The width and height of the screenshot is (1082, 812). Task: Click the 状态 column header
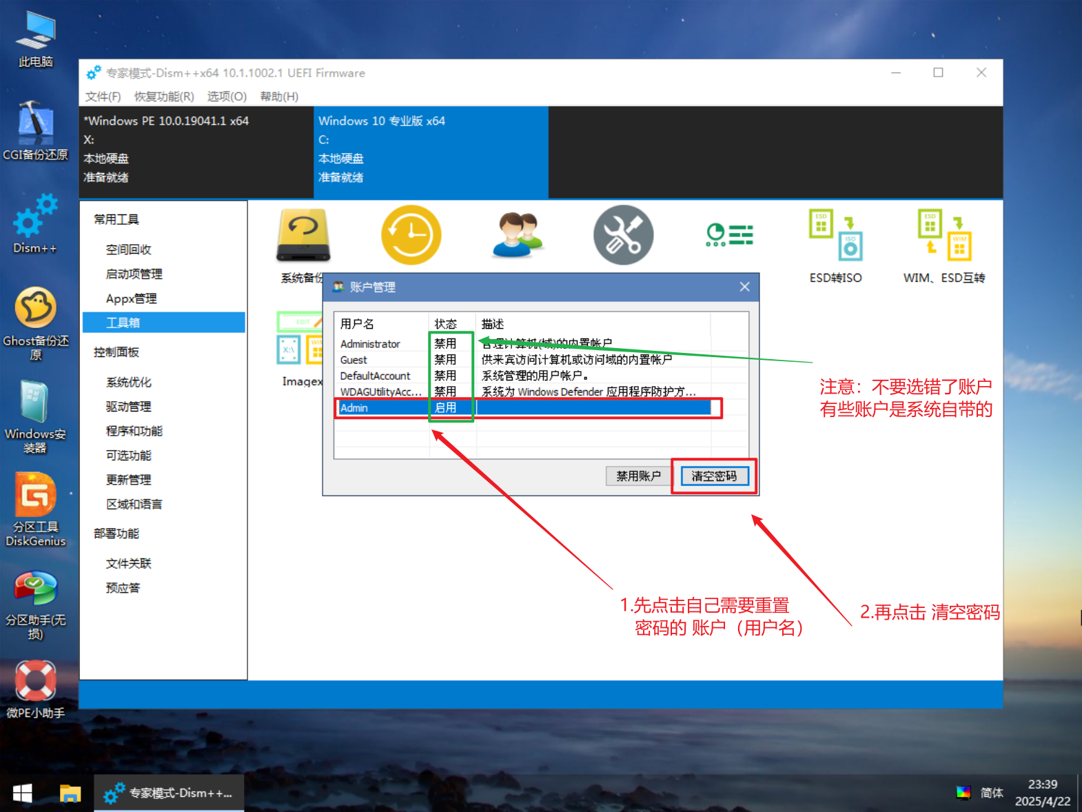452,324
